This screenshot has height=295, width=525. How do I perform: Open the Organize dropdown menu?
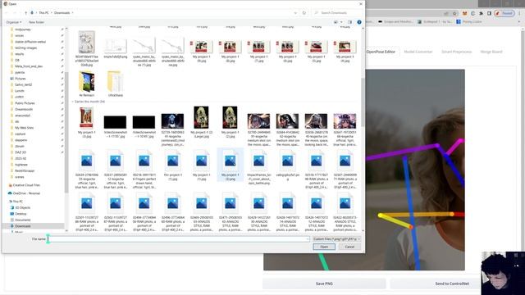13,22
